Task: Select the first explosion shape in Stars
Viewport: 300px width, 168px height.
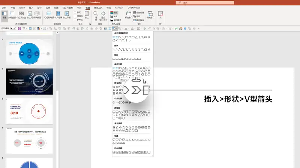Action: (114, 127)
